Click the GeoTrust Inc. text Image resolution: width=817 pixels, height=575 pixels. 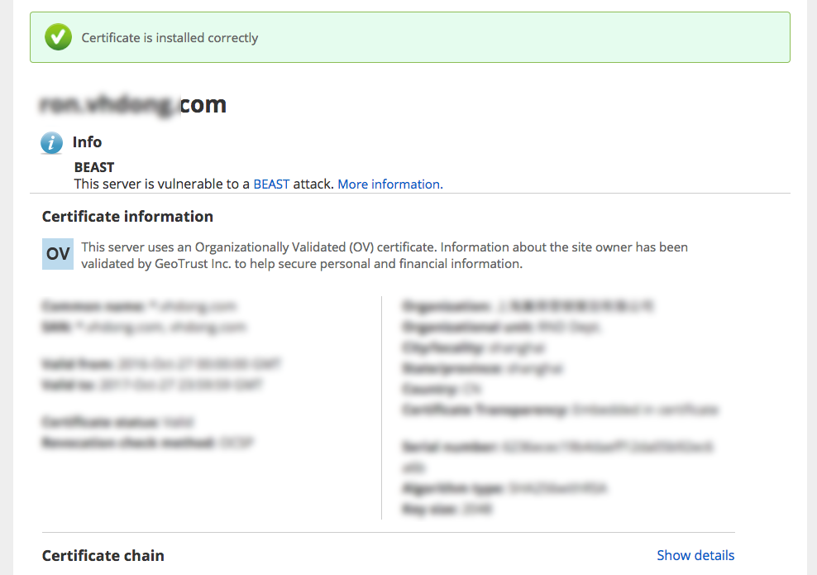click(x=193, y=264)
